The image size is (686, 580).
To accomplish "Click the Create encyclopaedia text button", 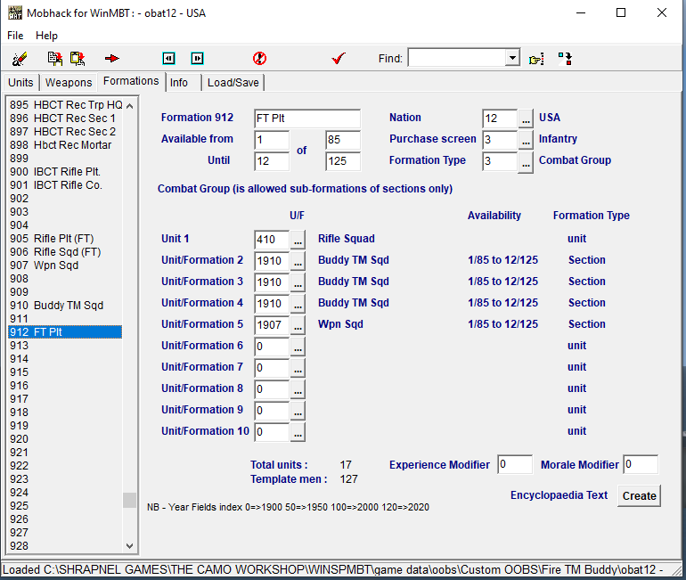I will tap(639, 496).
